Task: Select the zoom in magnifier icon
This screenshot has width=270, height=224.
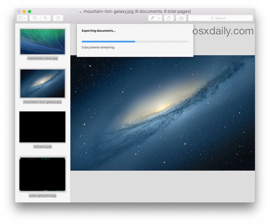Action: click(x=45, y=18)
